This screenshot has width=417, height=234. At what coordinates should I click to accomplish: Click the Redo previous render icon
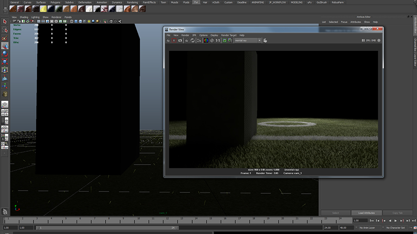coord(168,40)
